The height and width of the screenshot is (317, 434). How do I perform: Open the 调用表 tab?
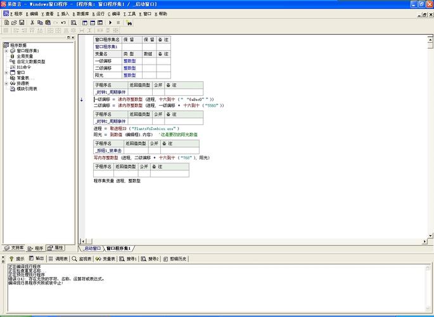point(58,259)
